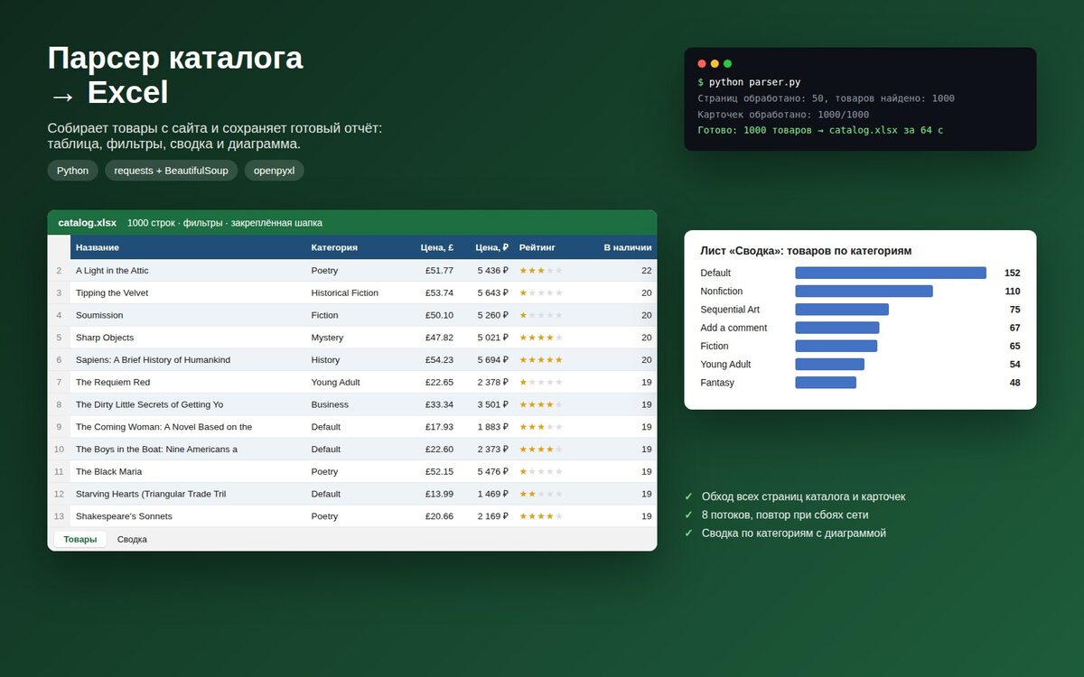The image size is (1084, 677).
Task: Click the 'Add a comment' label in the chart
Action: pos(734,328)
